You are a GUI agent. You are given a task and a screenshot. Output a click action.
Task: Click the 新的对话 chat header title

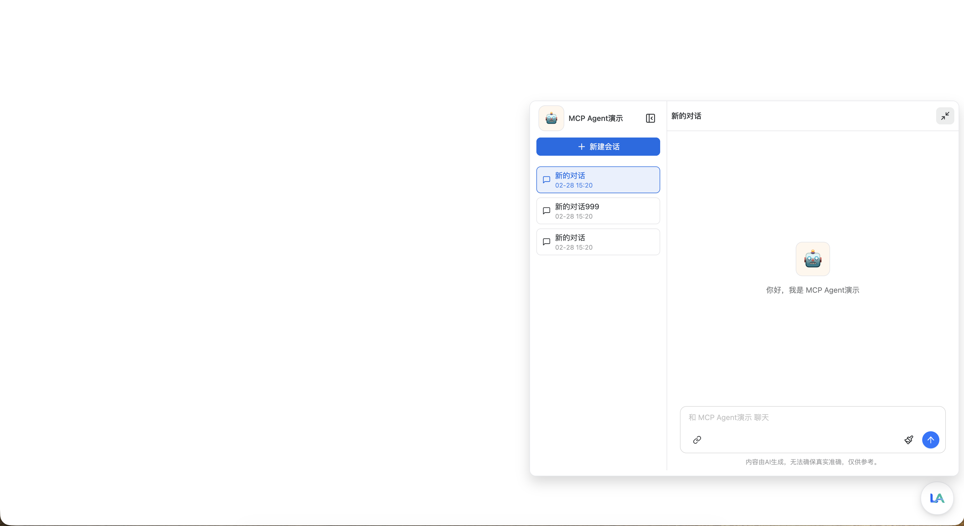pos(686,116)
